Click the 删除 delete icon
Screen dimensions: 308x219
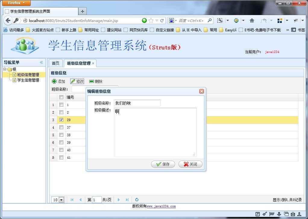92,81
